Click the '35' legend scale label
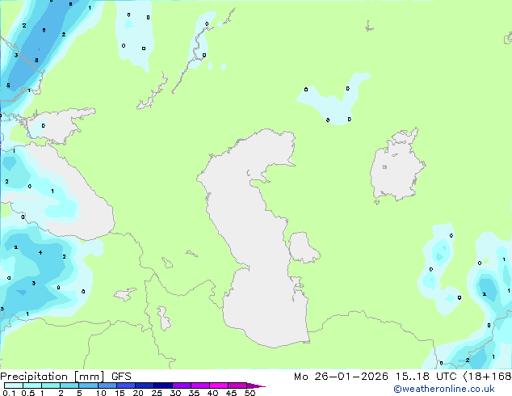Viewport: 512px width, 396px height. tap(194, 393)
